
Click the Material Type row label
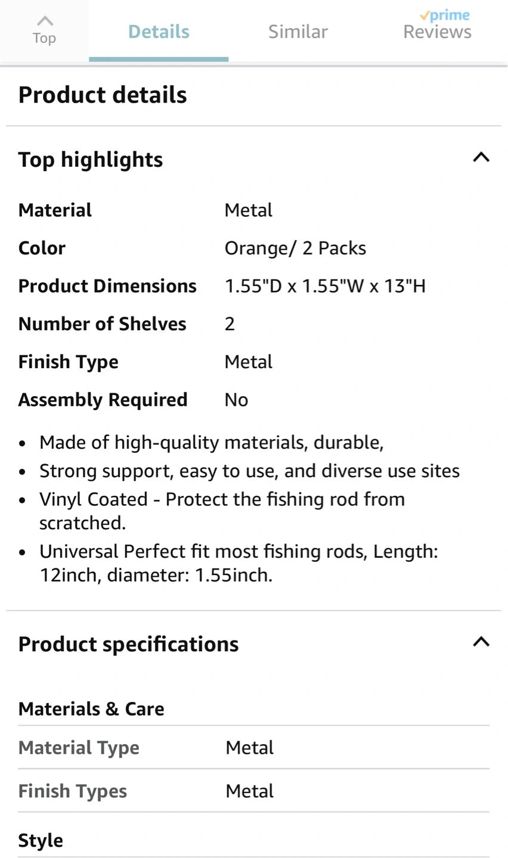(79, 748)
